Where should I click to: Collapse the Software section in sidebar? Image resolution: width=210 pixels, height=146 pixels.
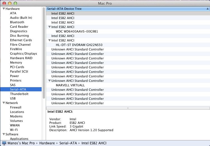click(x=4, y=134)
